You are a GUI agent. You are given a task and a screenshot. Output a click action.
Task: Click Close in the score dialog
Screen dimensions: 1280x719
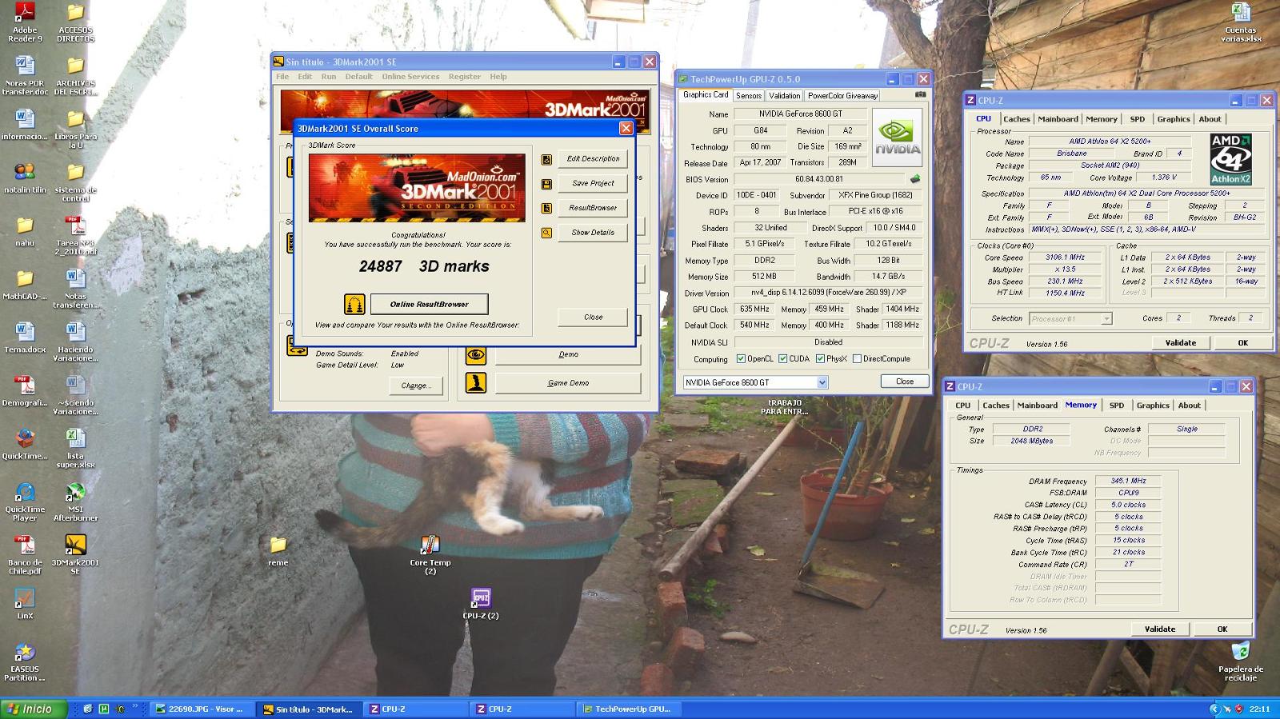click(593, 318)
